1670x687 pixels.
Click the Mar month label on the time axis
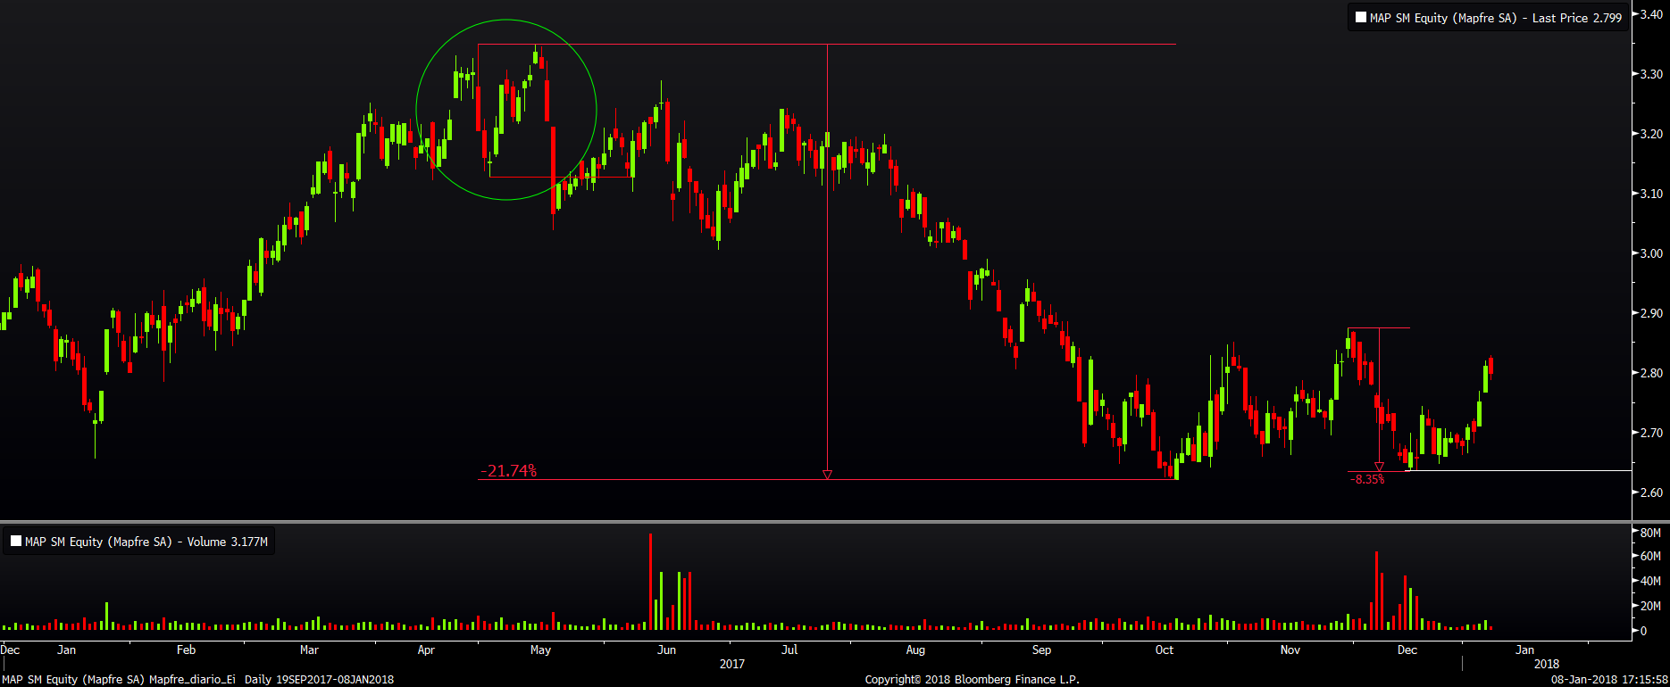[309, 650]
